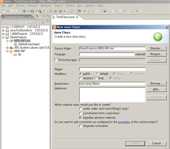170x149 pixels.
Task: Click the Cancel button
Action: coord(156,143)
